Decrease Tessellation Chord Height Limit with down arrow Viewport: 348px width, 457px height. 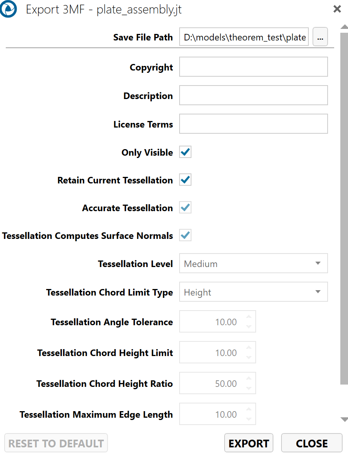click(249, 358)
